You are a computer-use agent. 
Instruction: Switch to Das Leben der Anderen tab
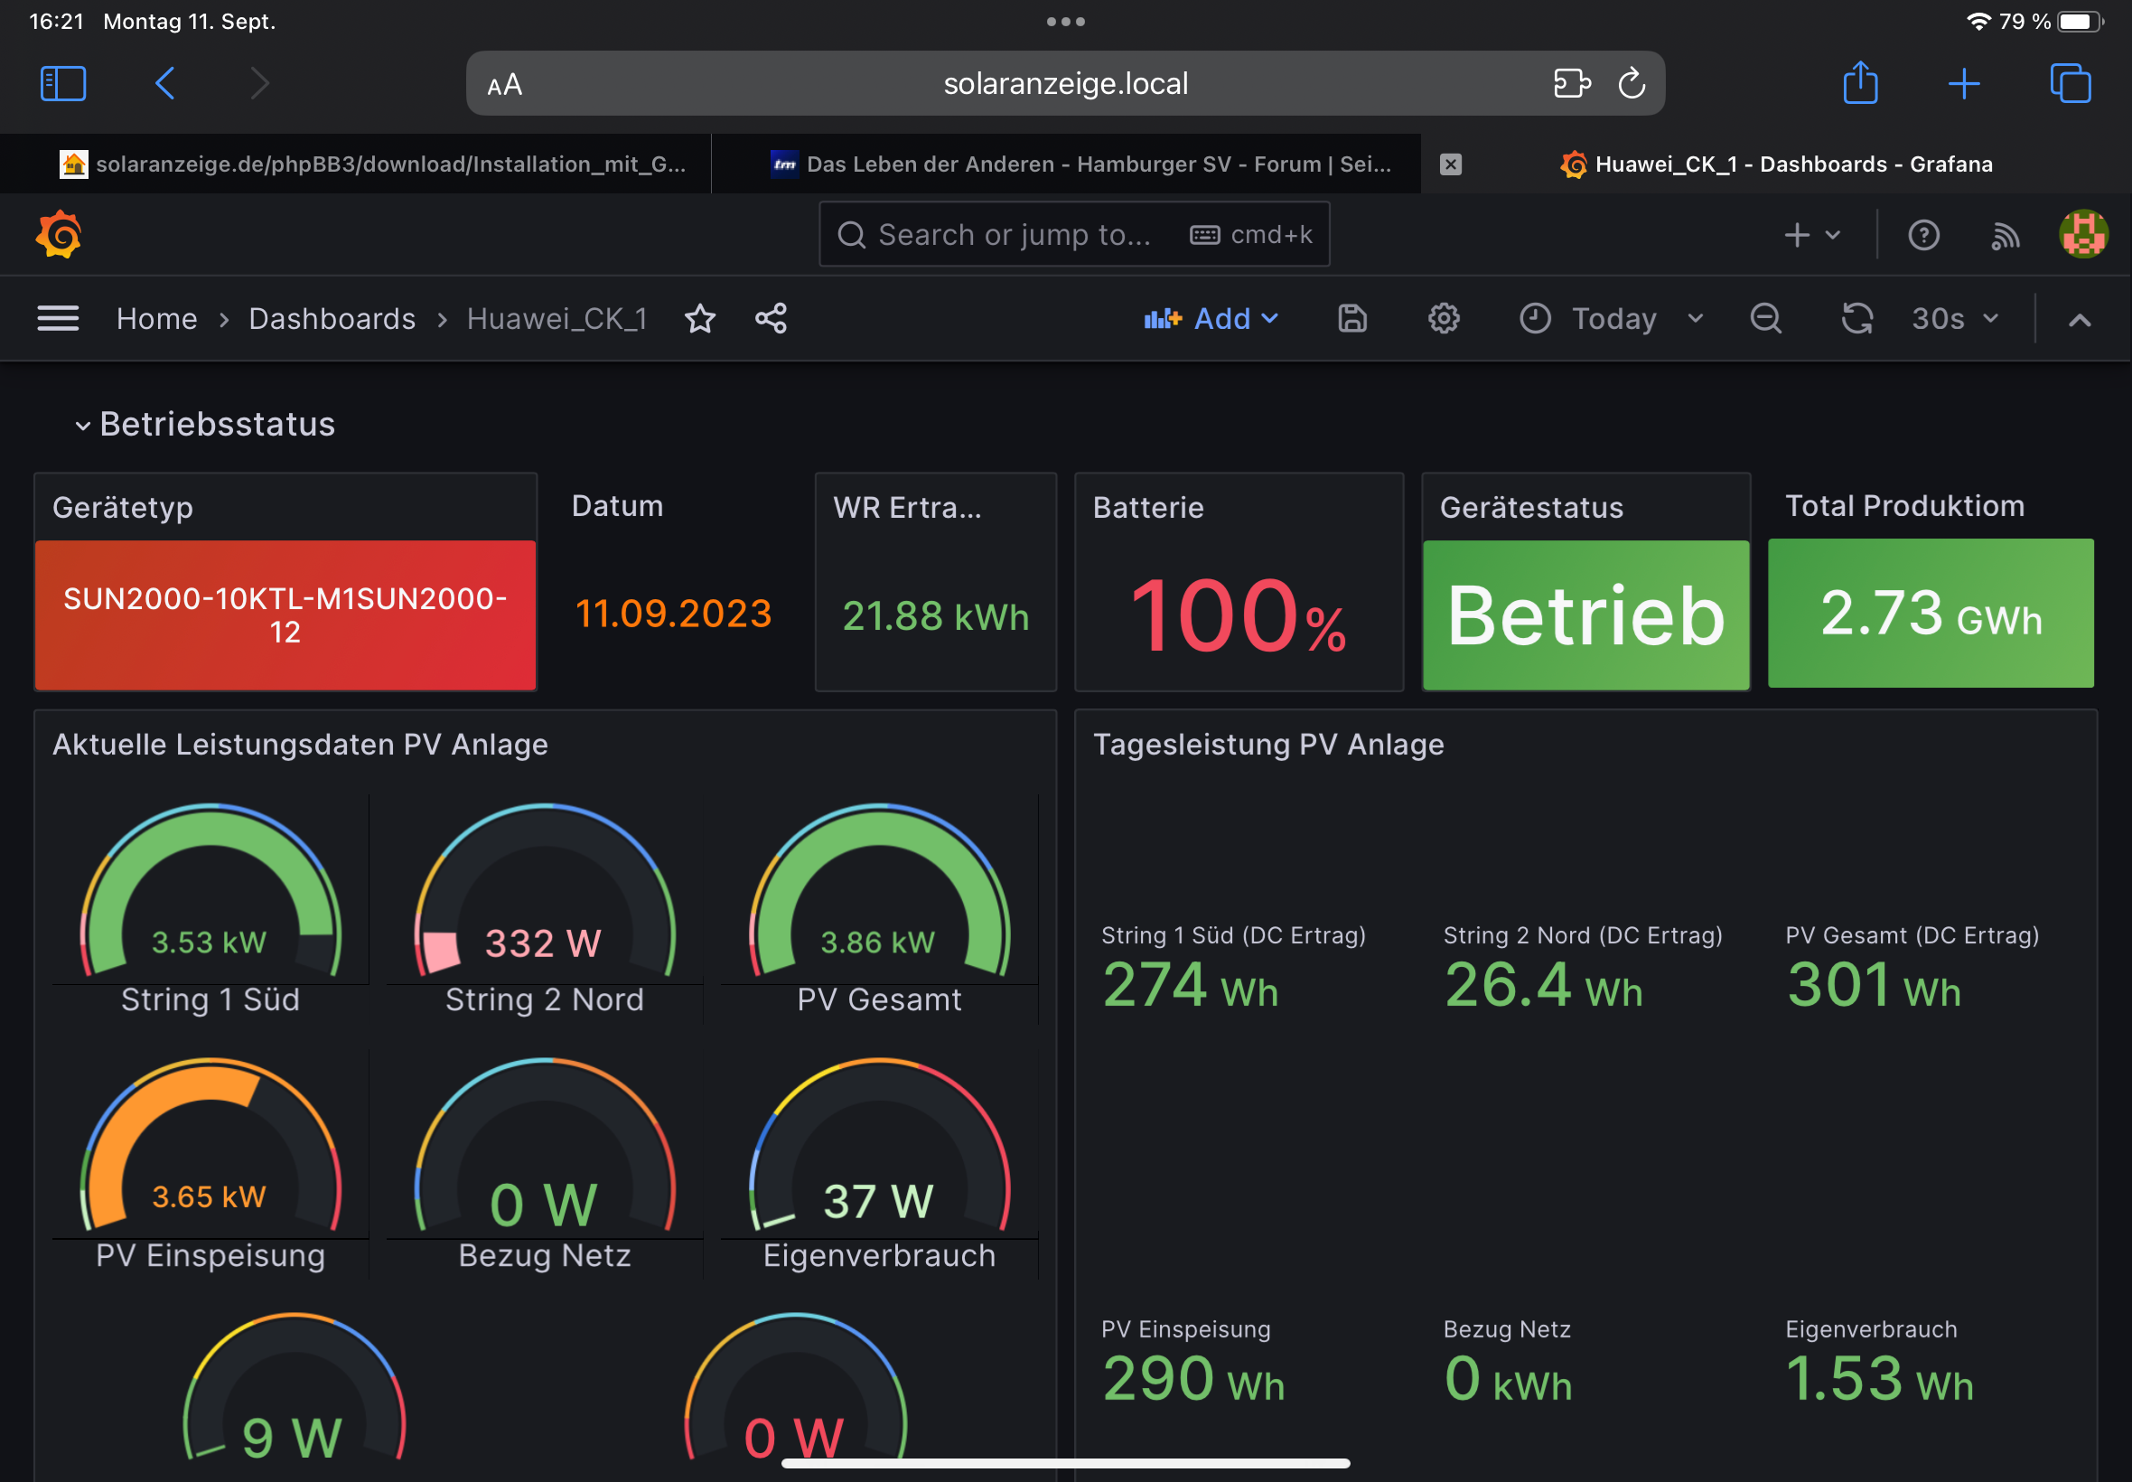[x=1081, y=164]
